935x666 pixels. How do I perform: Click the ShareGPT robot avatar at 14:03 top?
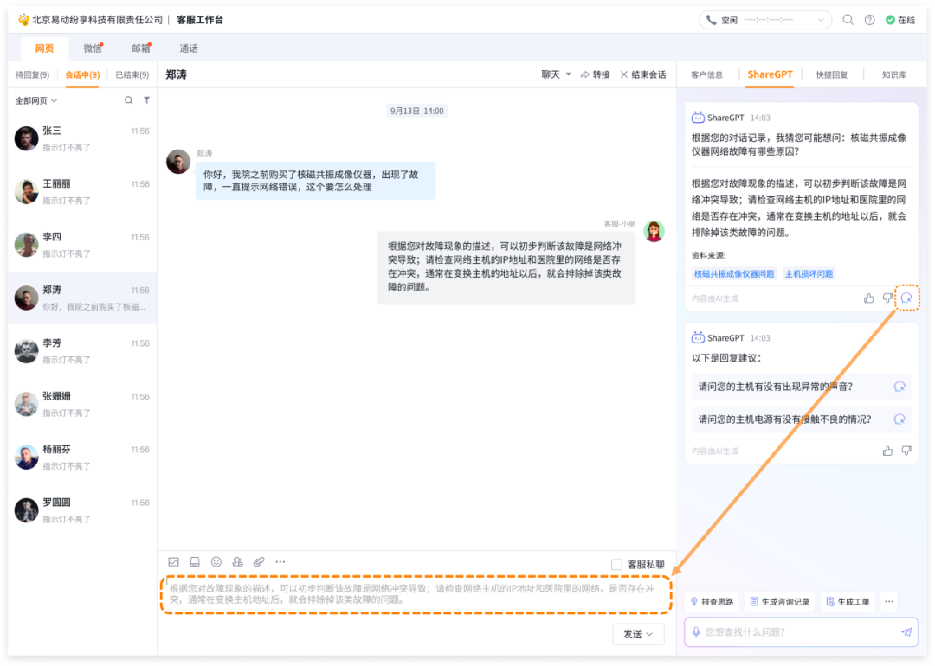(698, 118)
